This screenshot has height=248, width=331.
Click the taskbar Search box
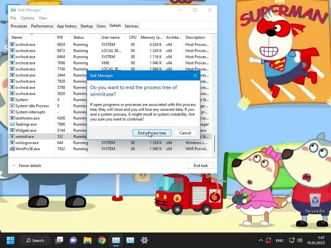pos(35,240)
